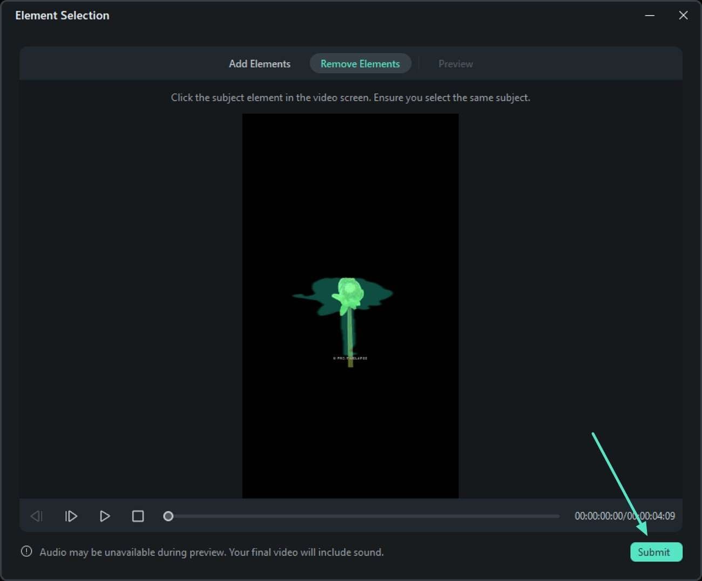The image size is (702, 581).
Task: Play the video preview
Action: tap(105, 516)
